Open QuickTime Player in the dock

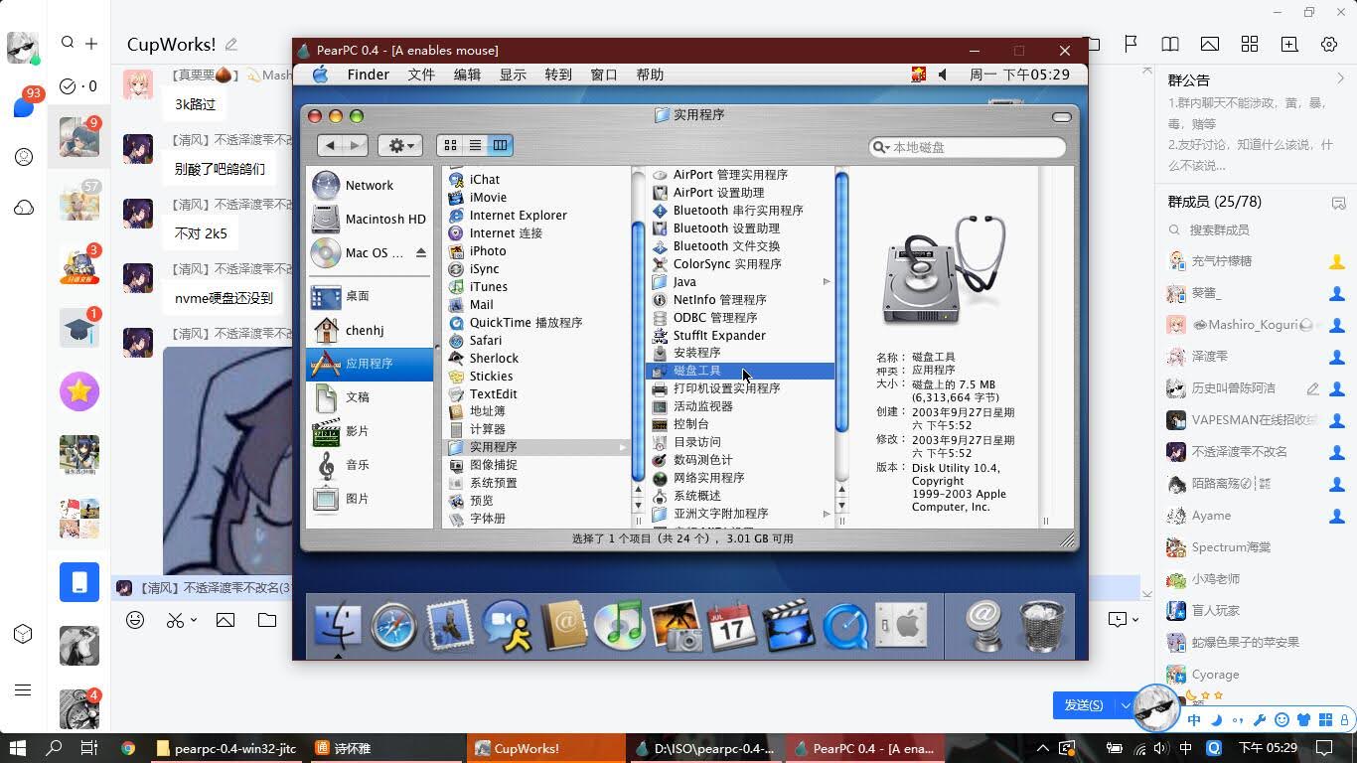coord(845,627)
